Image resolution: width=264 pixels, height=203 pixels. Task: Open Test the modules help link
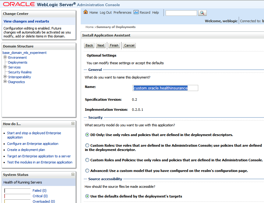pyautogui.click(x=40, y=162)
